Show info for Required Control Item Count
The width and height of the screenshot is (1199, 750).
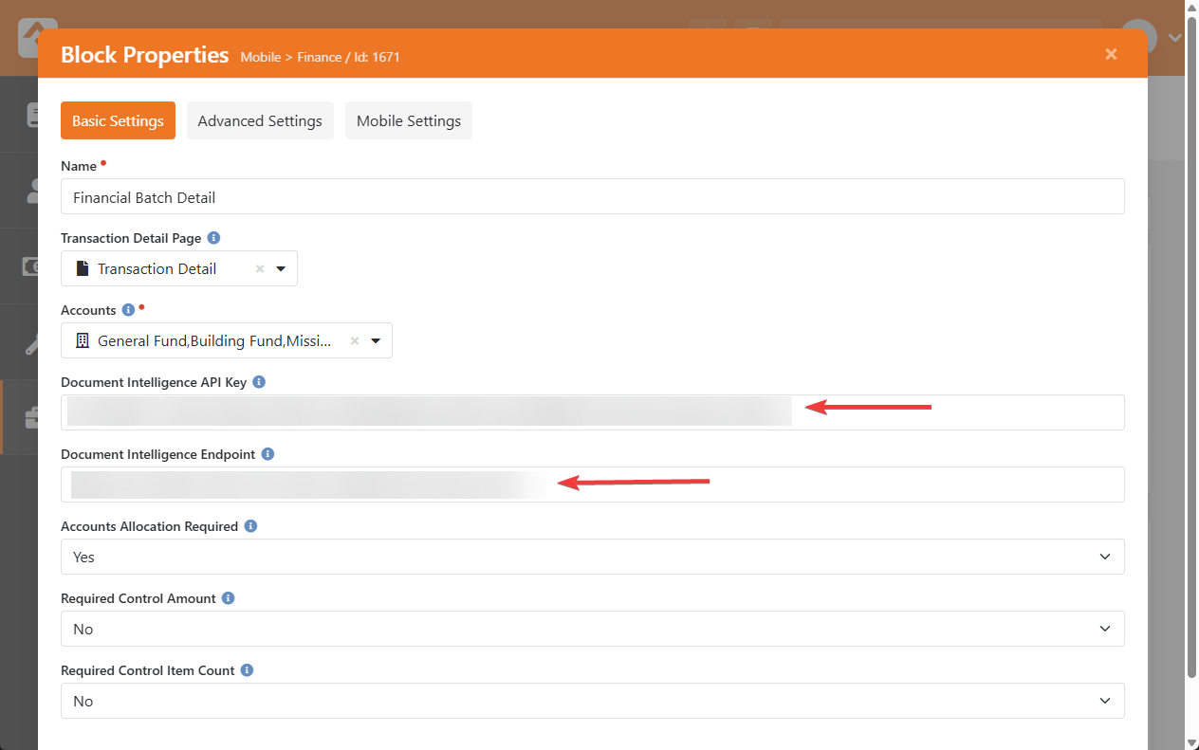point(247,670)
